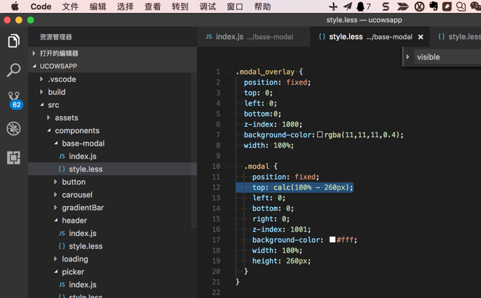Fold the .modal block on line 10
Screen dimensions: 481x298
pos(229,166)
